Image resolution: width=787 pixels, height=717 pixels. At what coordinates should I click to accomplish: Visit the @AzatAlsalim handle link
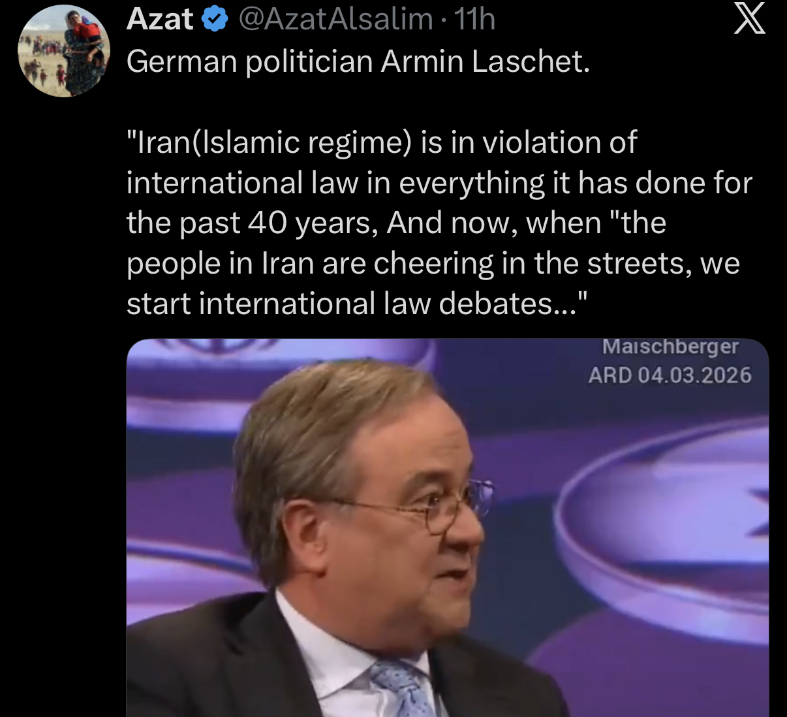click(x=335, y=20)
